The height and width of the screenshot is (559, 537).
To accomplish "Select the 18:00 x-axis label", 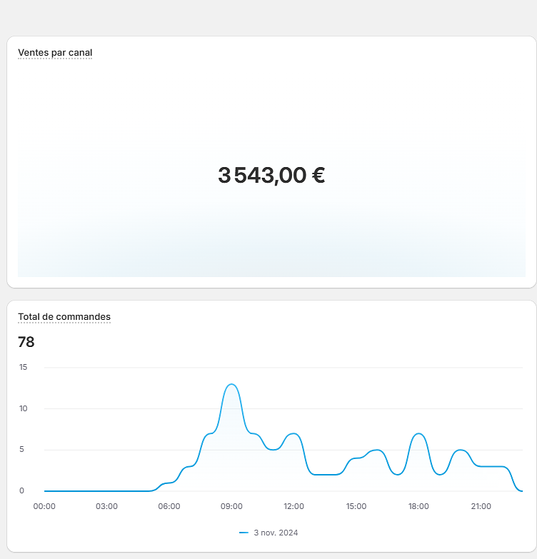I will (x=418, y=506).
